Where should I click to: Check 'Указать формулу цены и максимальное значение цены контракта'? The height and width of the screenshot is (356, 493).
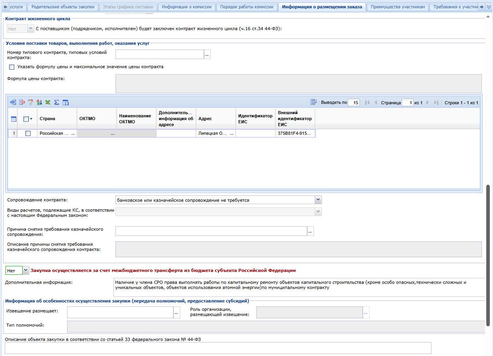point(12,67)
